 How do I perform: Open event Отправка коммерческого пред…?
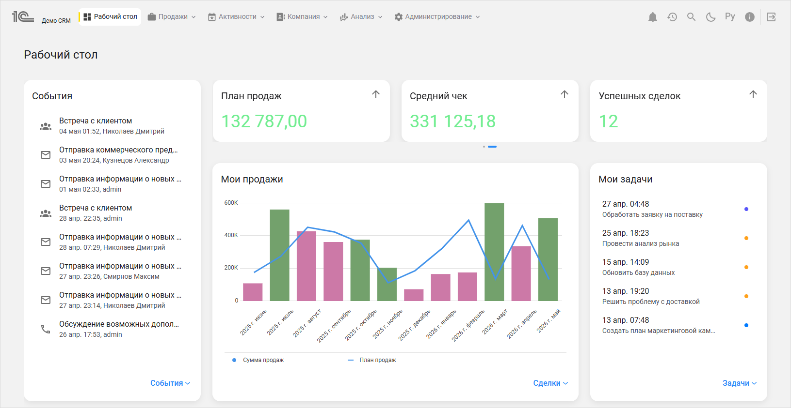(112, 155)
